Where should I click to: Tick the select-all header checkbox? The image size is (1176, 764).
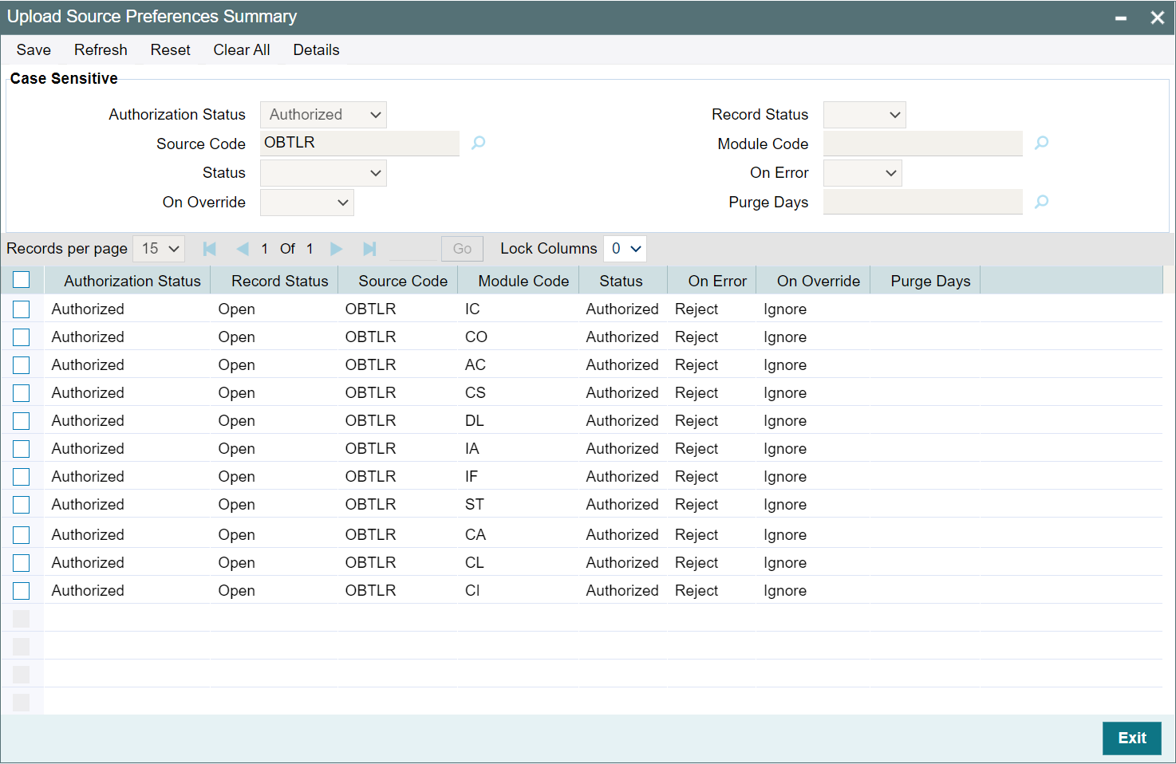22,280
